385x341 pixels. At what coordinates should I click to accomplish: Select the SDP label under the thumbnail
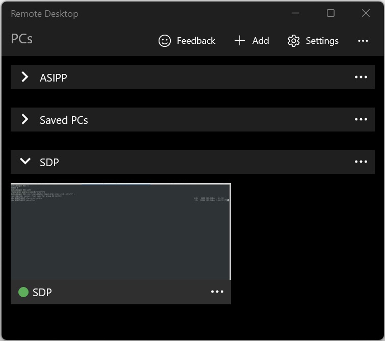(x=42, y=293)
